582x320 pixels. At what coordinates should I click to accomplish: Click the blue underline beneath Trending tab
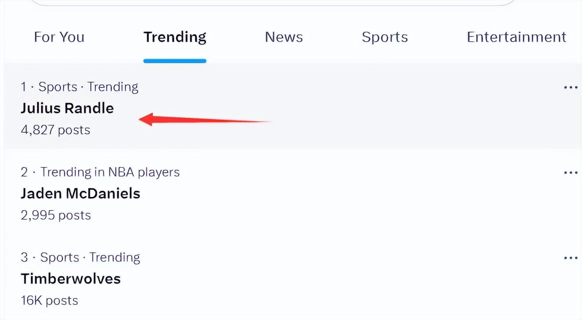pyautogui.click(x=175, y=61)
